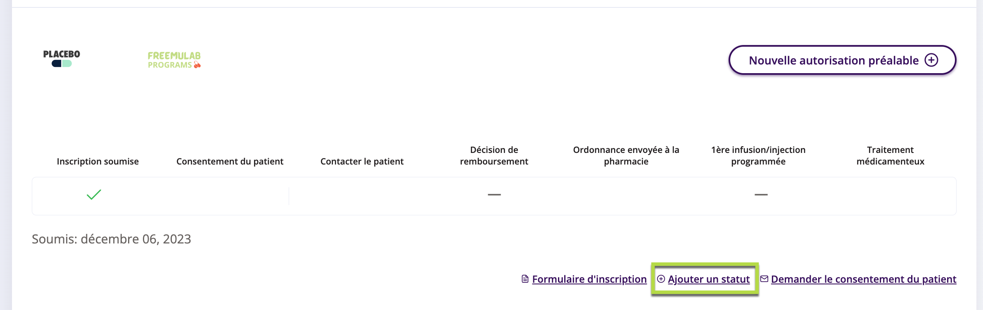Click Ordonnance envoyée à la pharmacie header
Screen dimensions: 983x310
(x=626, y=155)
